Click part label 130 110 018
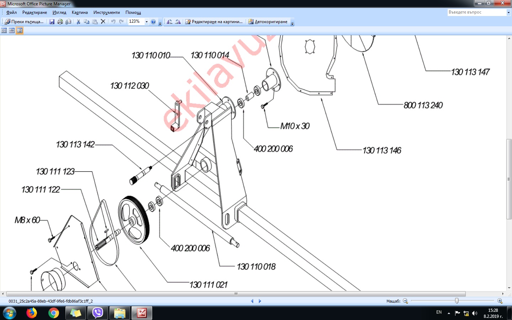The height and width of the screenshot is (320, 512). pyautogui.click(x=256, y=267)
